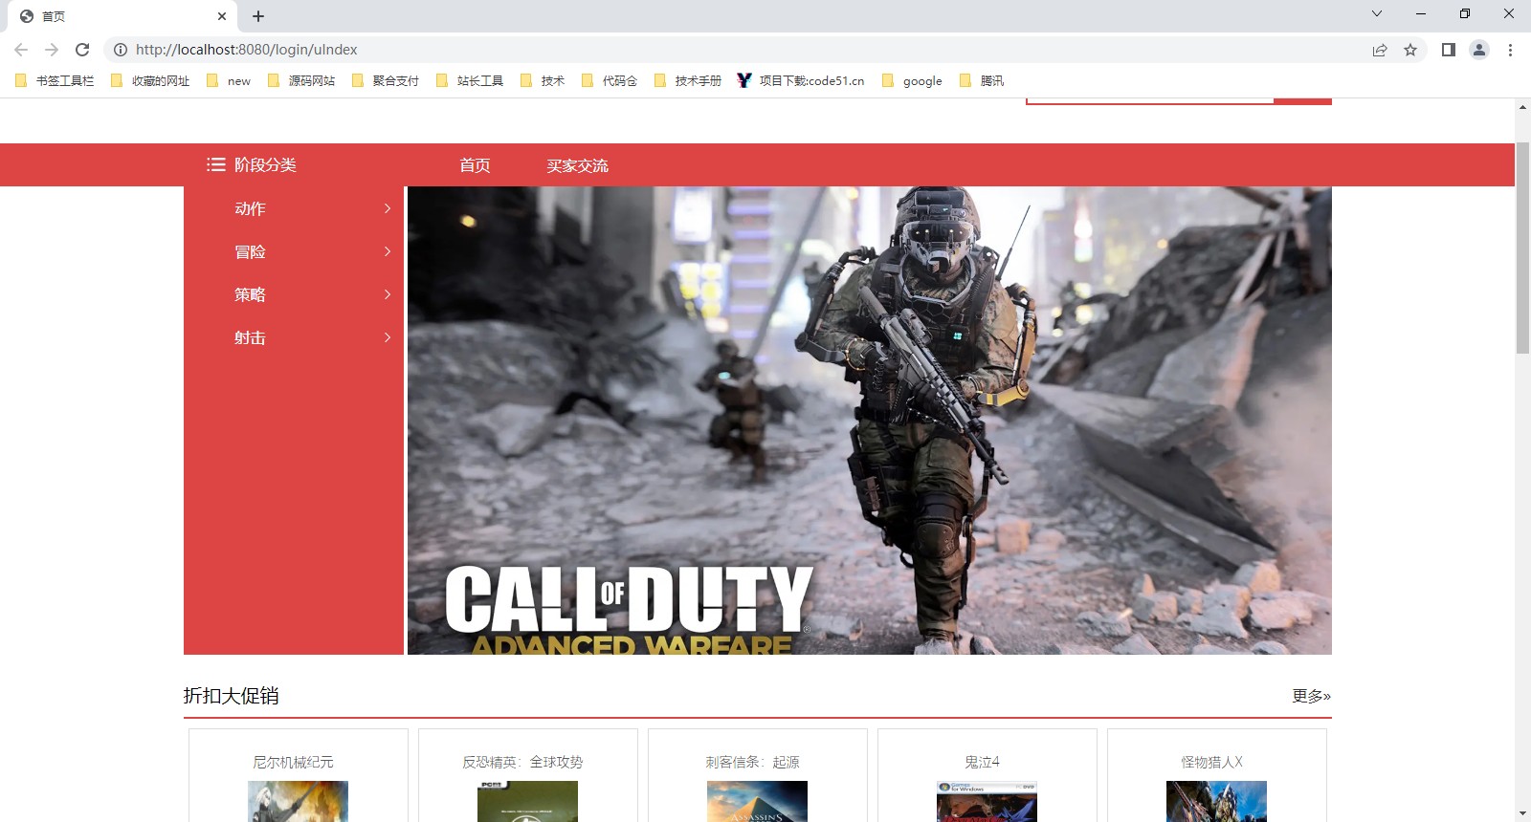Go to 首页 in the red navigation bar
Viewport: 1531px width, 822px height.
(476, 165)
